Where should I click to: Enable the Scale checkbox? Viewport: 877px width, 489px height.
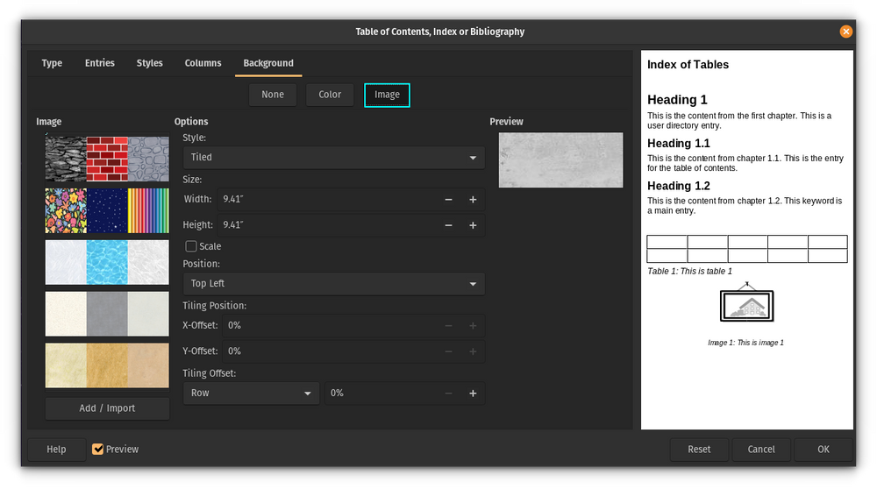pos(191,247)
